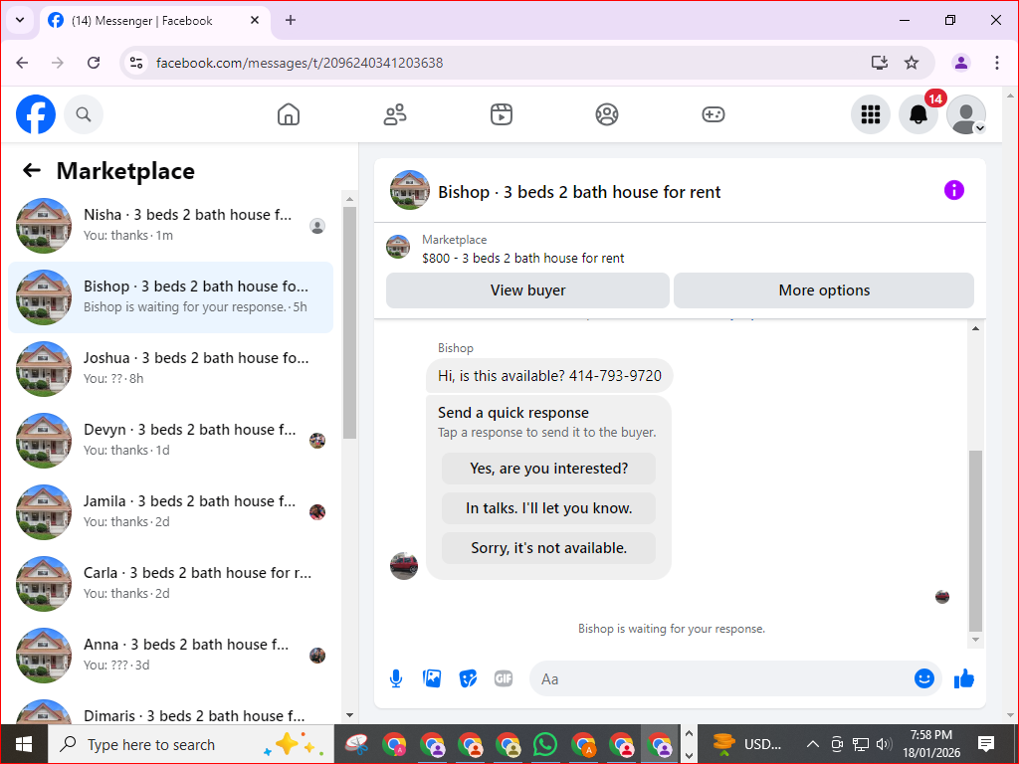Click the install app icon in address bar
The image size is (1019, 764).
point(880,63)
